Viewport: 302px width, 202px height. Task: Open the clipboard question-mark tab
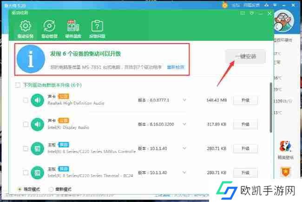(97, 29)
